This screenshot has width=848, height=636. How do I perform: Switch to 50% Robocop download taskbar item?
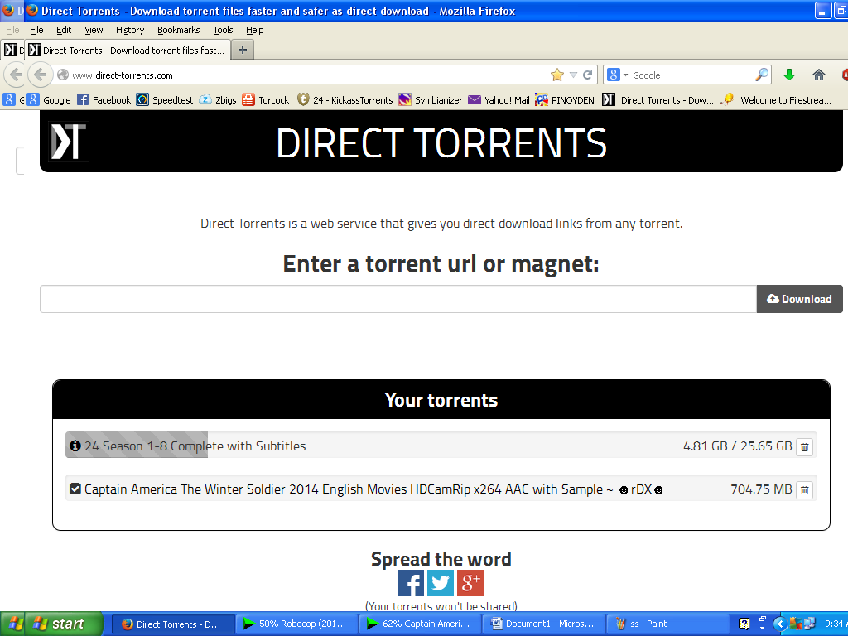pos(297,624)
